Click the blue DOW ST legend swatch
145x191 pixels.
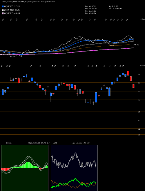coord(3,7)
